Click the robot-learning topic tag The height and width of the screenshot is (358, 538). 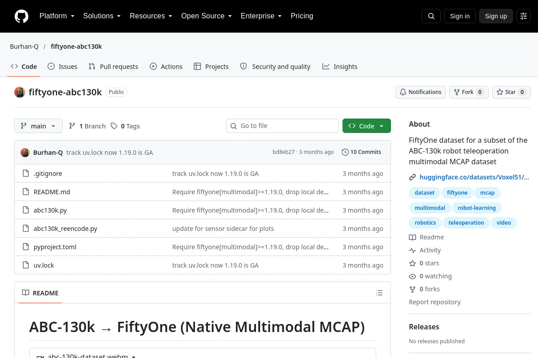tap(477, 208)
